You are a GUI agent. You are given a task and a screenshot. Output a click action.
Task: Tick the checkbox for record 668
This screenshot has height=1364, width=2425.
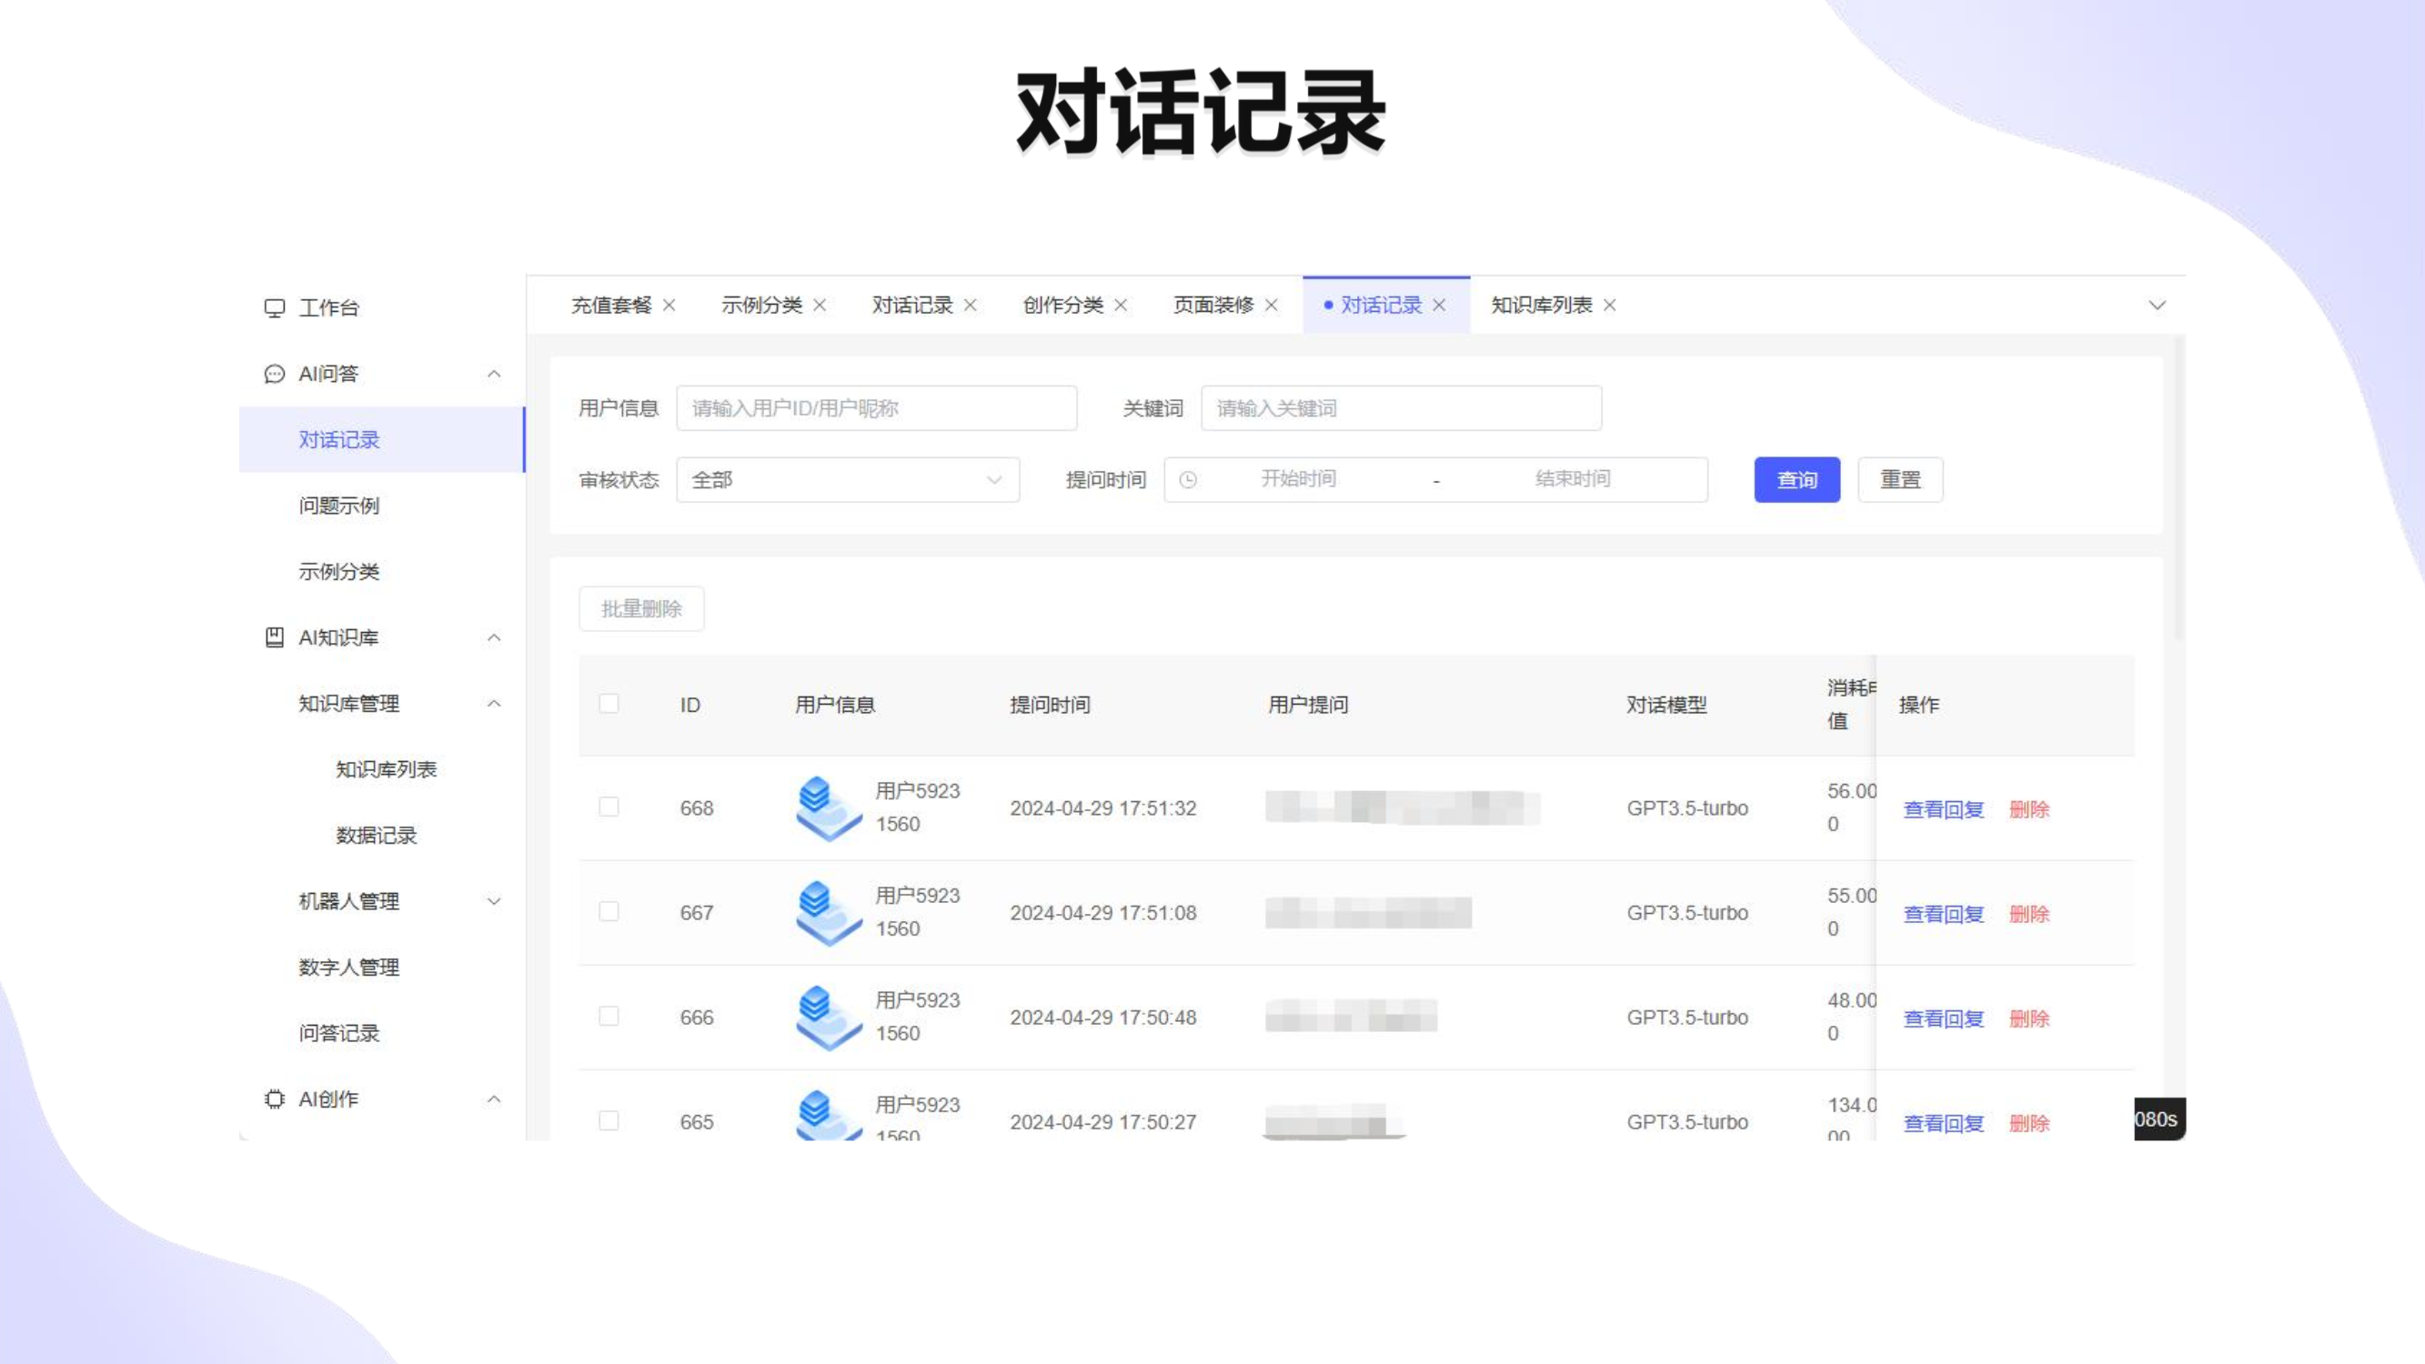coord(609,807)
